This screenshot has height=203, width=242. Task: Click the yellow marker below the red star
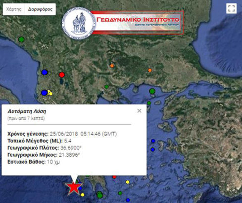tap(83, 195)
